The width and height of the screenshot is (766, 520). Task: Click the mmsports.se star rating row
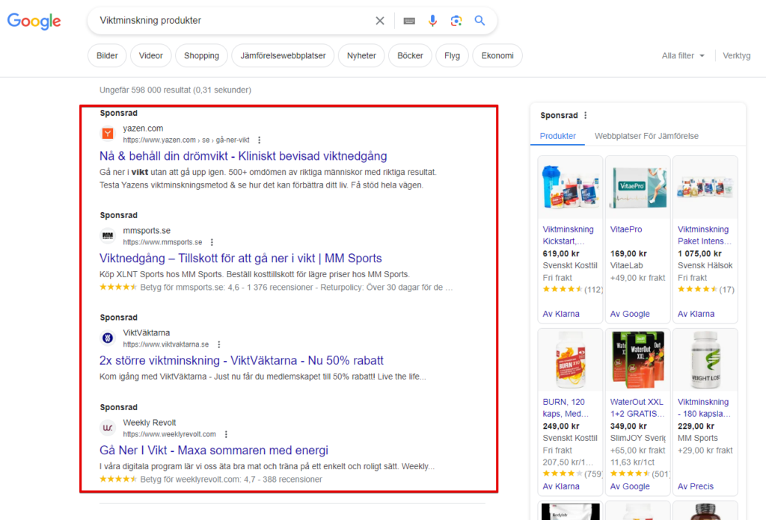[x=276, y=288]
